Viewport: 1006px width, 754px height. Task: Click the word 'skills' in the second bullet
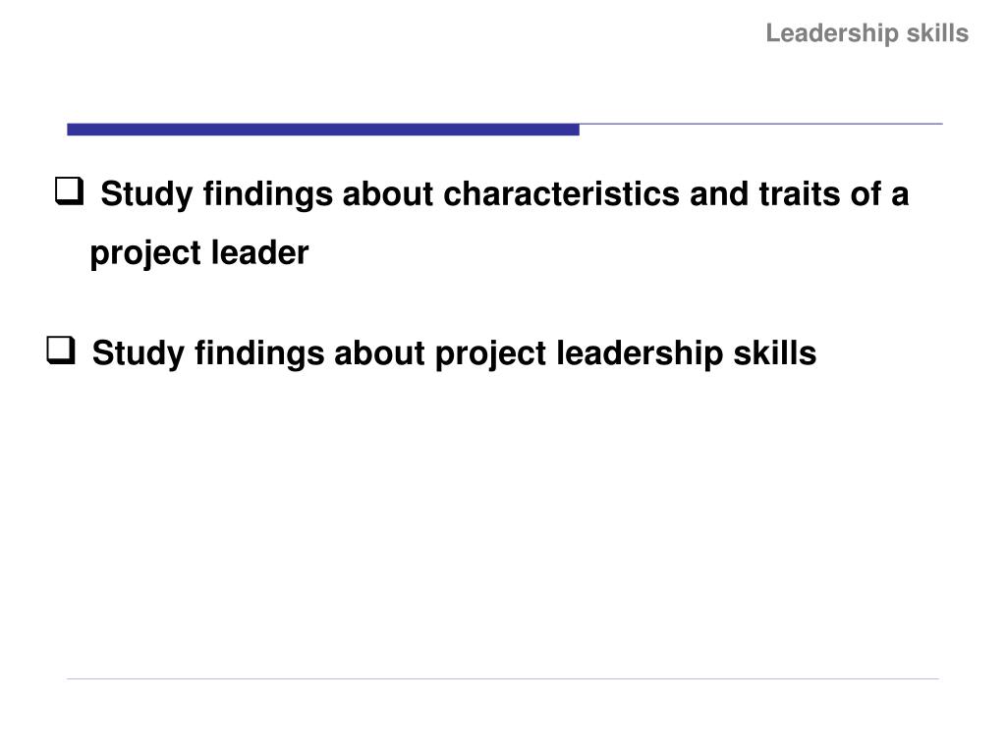pos(775,352)
